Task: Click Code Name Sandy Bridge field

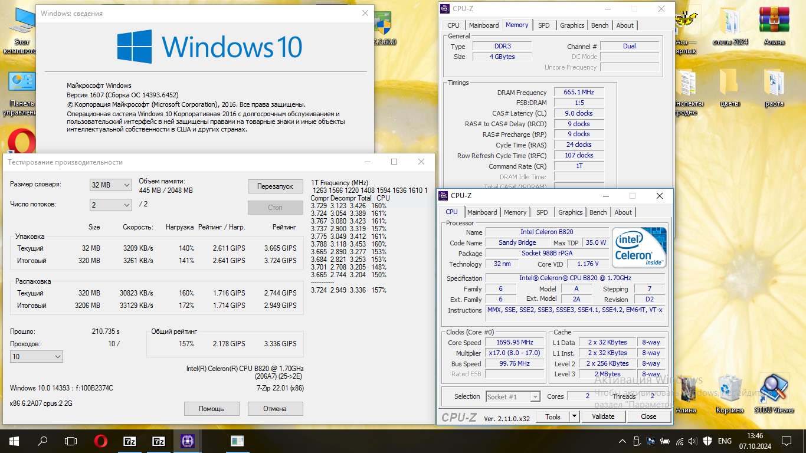Action: [517, 243]
